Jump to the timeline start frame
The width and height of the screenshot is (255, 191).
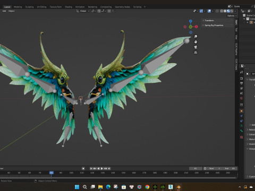[91, 168]
